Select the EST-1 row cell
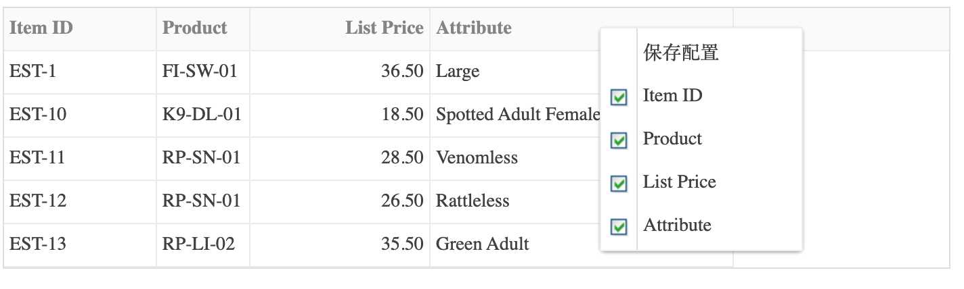This screenshot has height=289, width=964. (x=80, y=72)
